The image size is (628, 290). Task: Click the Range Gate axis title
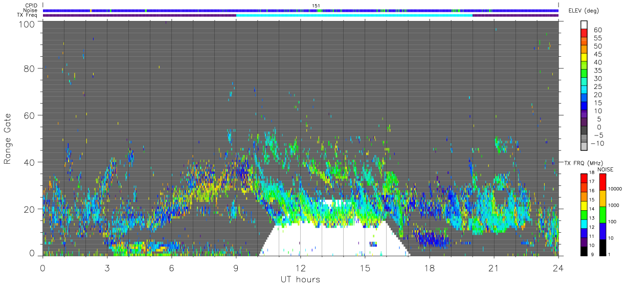8,139
